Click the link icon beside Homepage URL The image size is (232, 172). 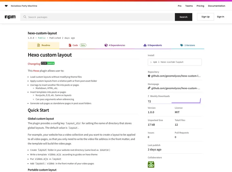(149, 88)
